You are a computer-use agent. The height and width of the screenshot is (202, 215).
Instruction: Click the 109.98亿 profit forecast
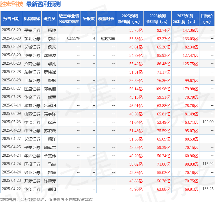coord(163,89)
